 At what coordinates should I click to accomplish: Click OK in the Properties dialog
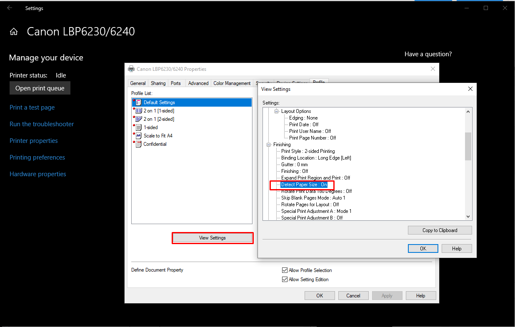click(x=320, y=296)
